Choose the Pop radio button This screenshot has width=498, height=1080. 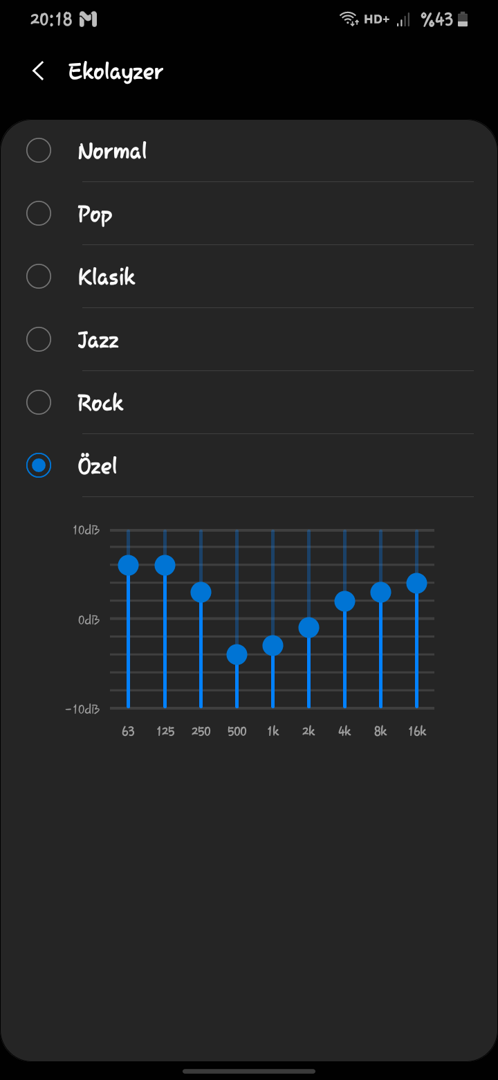pyautogui.click(x=39, y=213)
